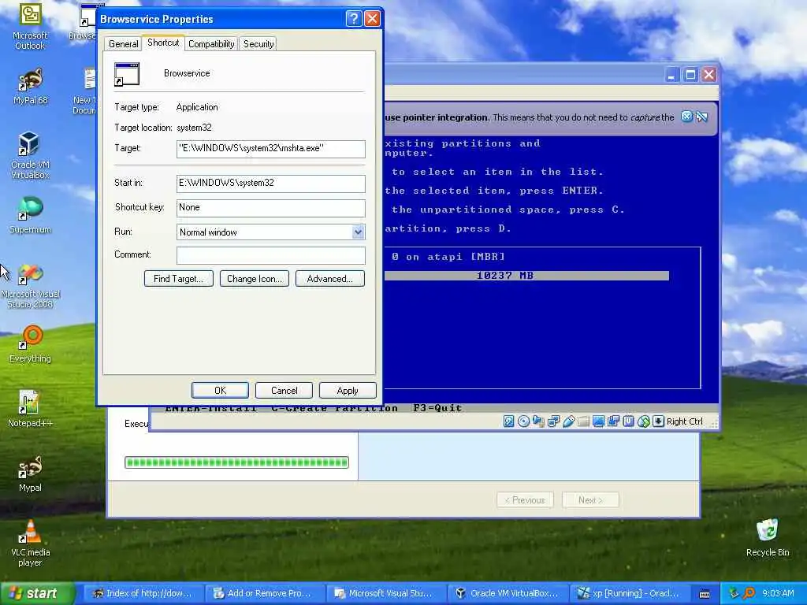This screenshot has height=605, width=807.
Task: Confirm properties with OK button
Action: pos(221,391)
